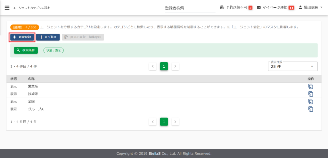Open マイページ連絡 mail notifications

click(275, 7)
